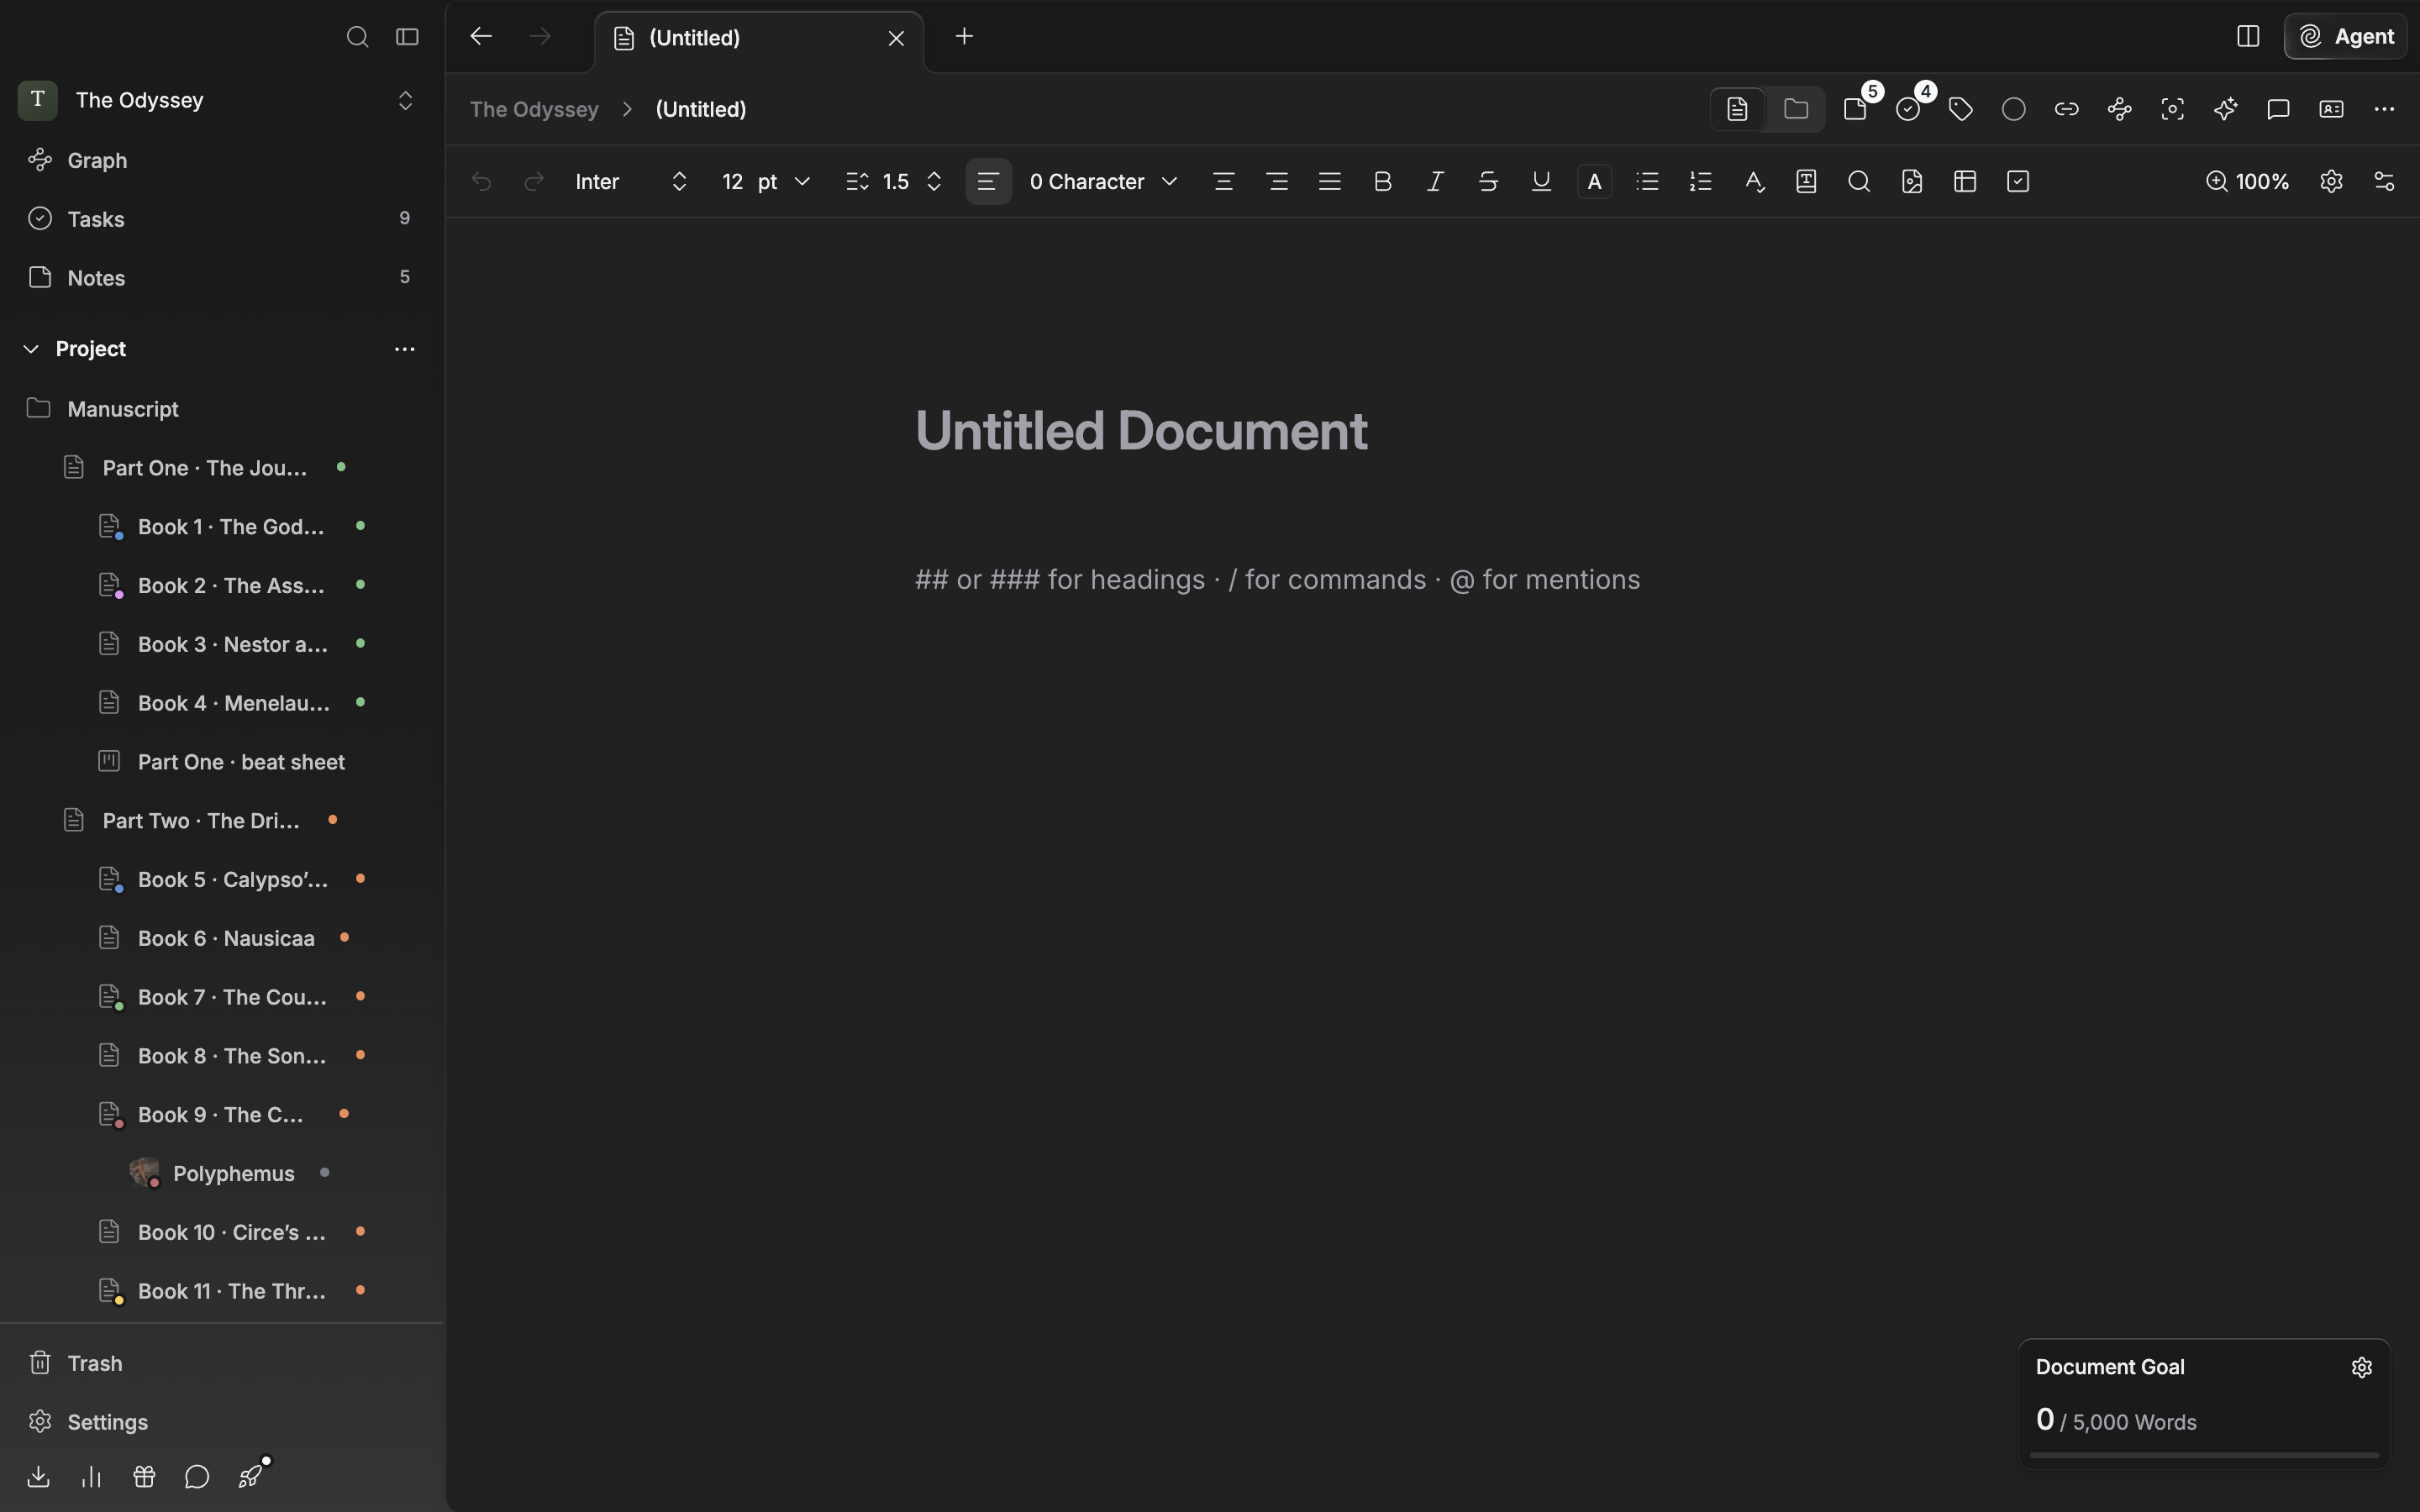Collapse the Project section
Image resolution: width=2420 pixels, height=1512 pixels.
point(31,349)
